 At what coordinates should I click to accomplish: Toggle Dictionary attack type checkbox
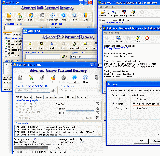click(134, 99)
